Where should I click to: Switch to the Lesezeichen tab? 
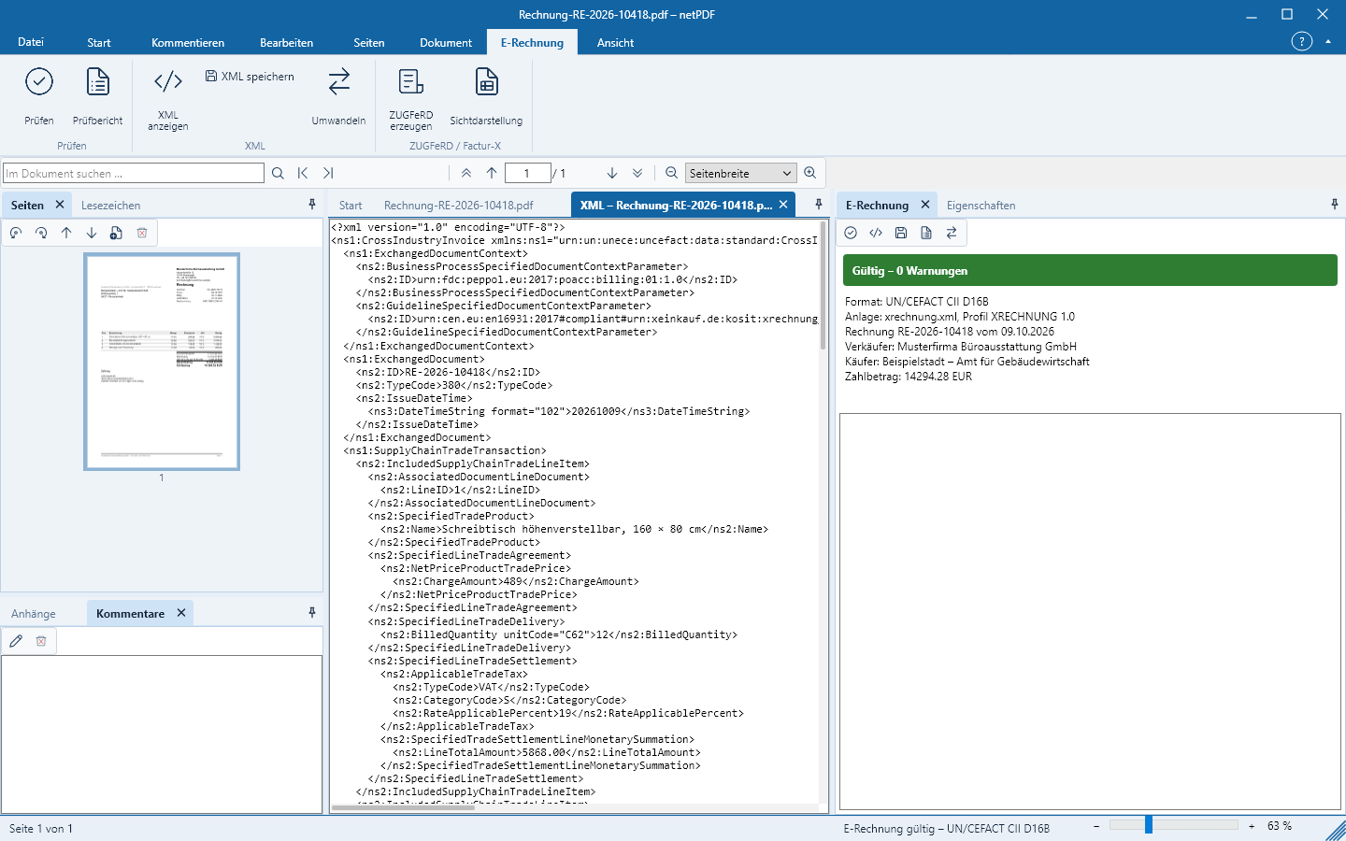click(x=111, y=206)
